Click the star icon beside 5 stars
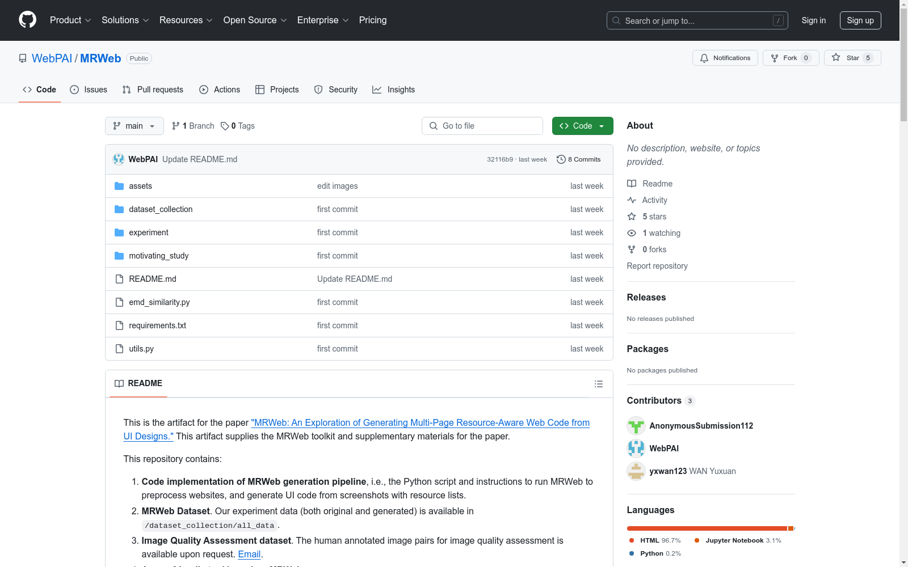Screen dimensions: 908x567 (x=632, y=217)
